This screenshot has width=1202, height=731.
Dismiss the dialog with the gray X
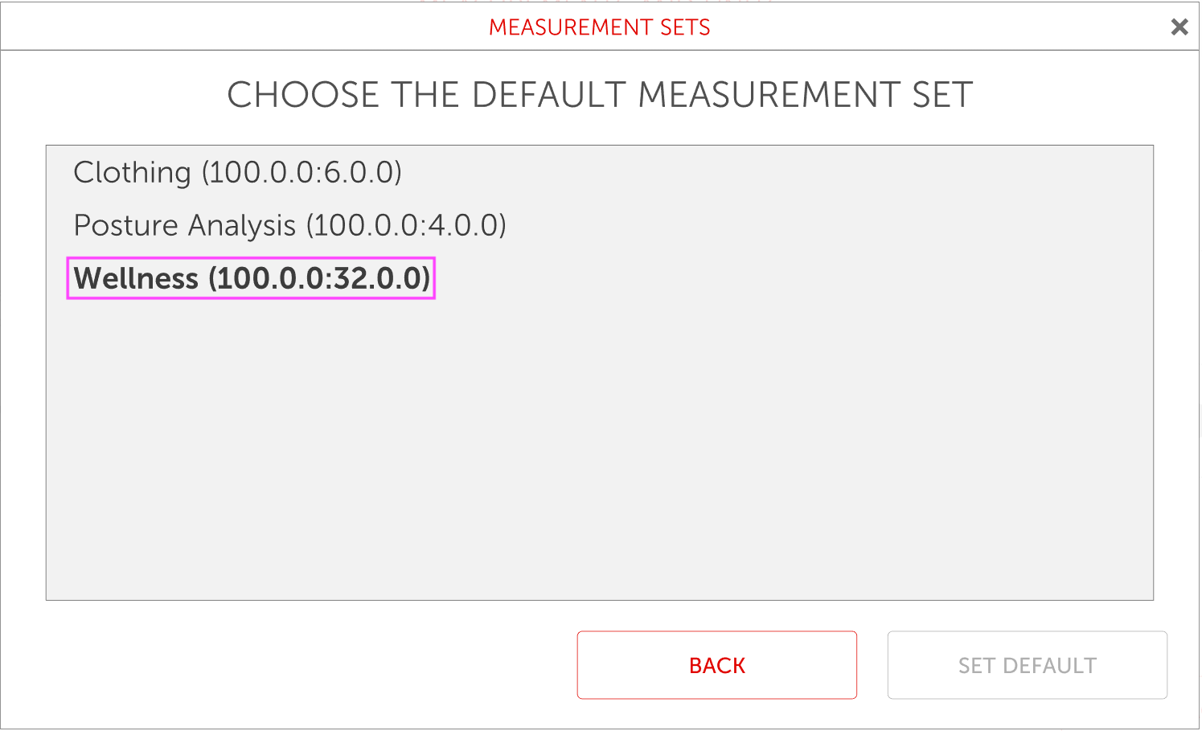tap(1179, 27)
